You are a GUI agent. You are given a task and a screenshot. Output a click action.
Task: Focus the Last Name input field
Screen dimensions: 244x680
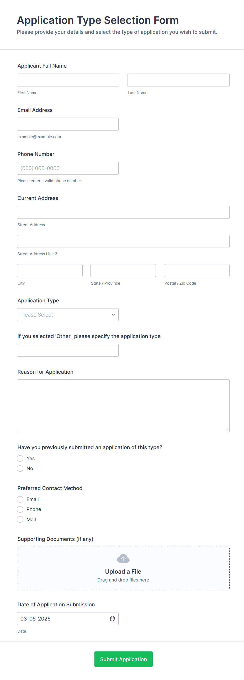tap(178, 80)
